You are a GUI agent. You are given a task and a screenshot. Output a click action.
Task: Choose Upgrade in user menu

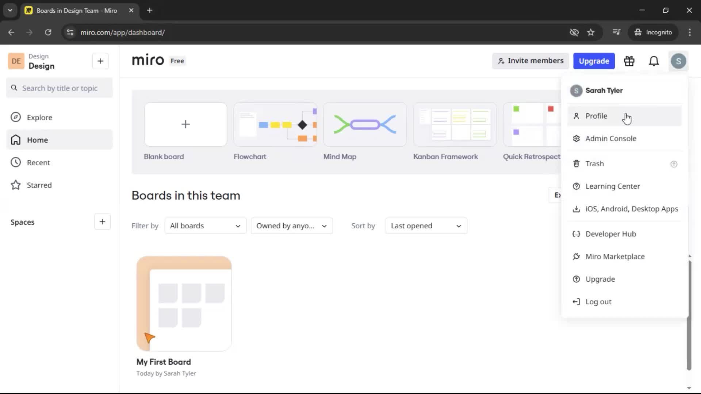[x=624, y=279]
